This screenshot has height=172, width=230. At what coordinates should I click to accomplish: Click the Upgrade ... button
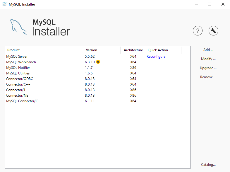(x=208, y=68)
